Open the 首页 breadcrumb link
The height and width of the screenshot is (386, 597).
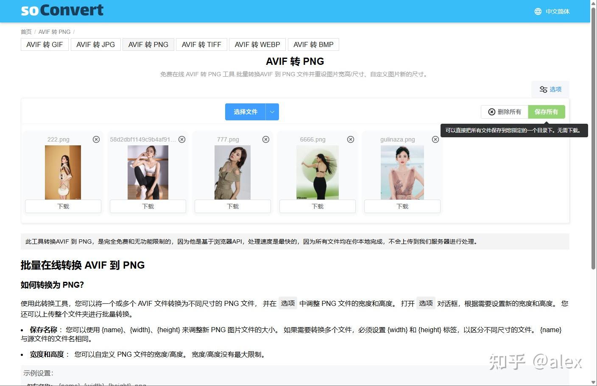pos(26,31)
